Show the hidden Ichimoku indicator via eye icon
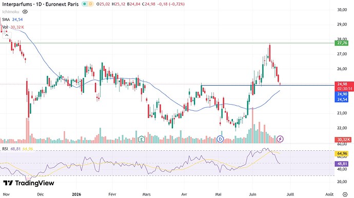Viewport: 354px width, 198px height. 25,11
